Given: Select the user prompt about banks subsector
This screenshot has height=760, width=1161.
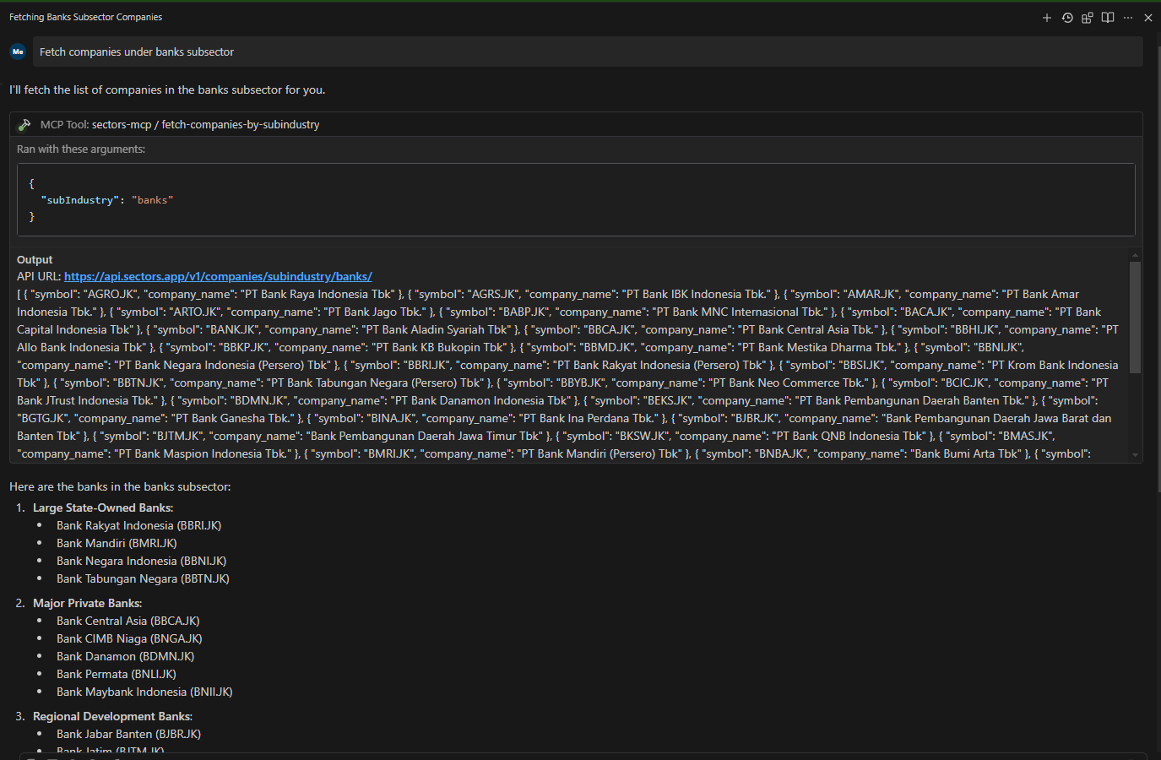Looking at the screenshot, I should coord(588,52).
